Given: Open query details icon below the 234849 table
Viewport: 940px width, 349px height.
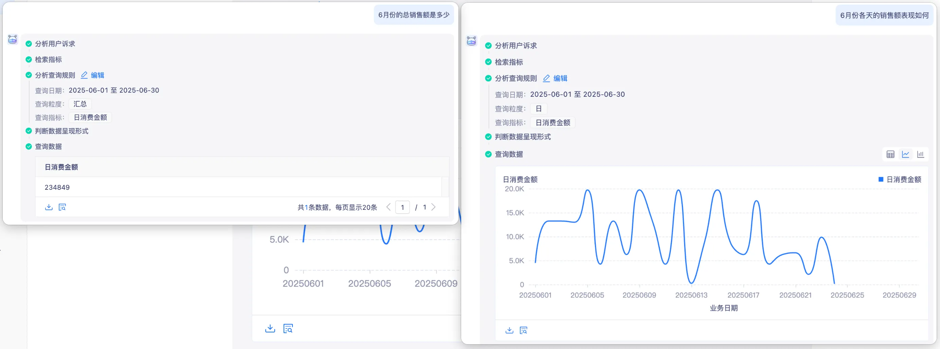Looking at the screenshot, I should 62,207.
